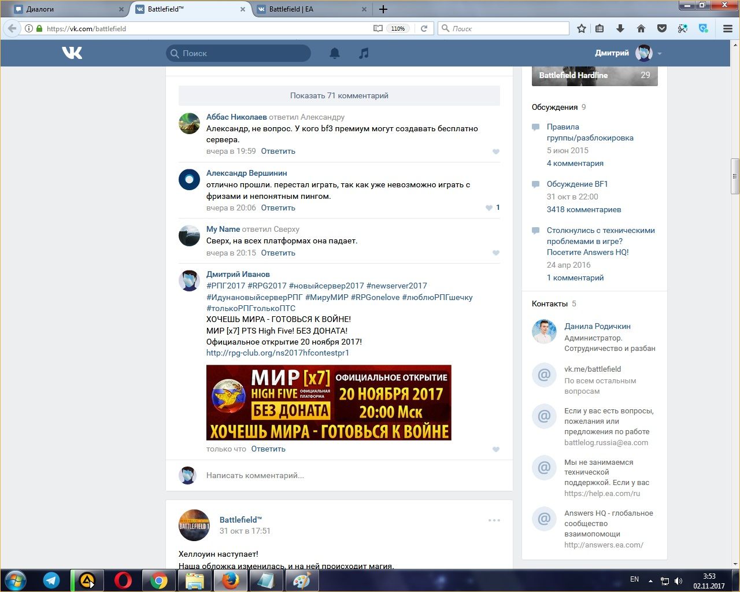Open Paint from the taskbar
This screenshot has height=592, width=740.
coord(302,580)
